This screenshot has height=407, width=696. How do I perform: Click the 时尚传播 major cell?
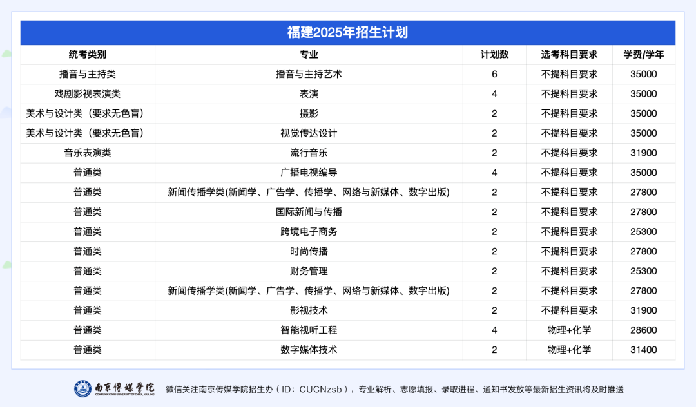coord(309,251)
